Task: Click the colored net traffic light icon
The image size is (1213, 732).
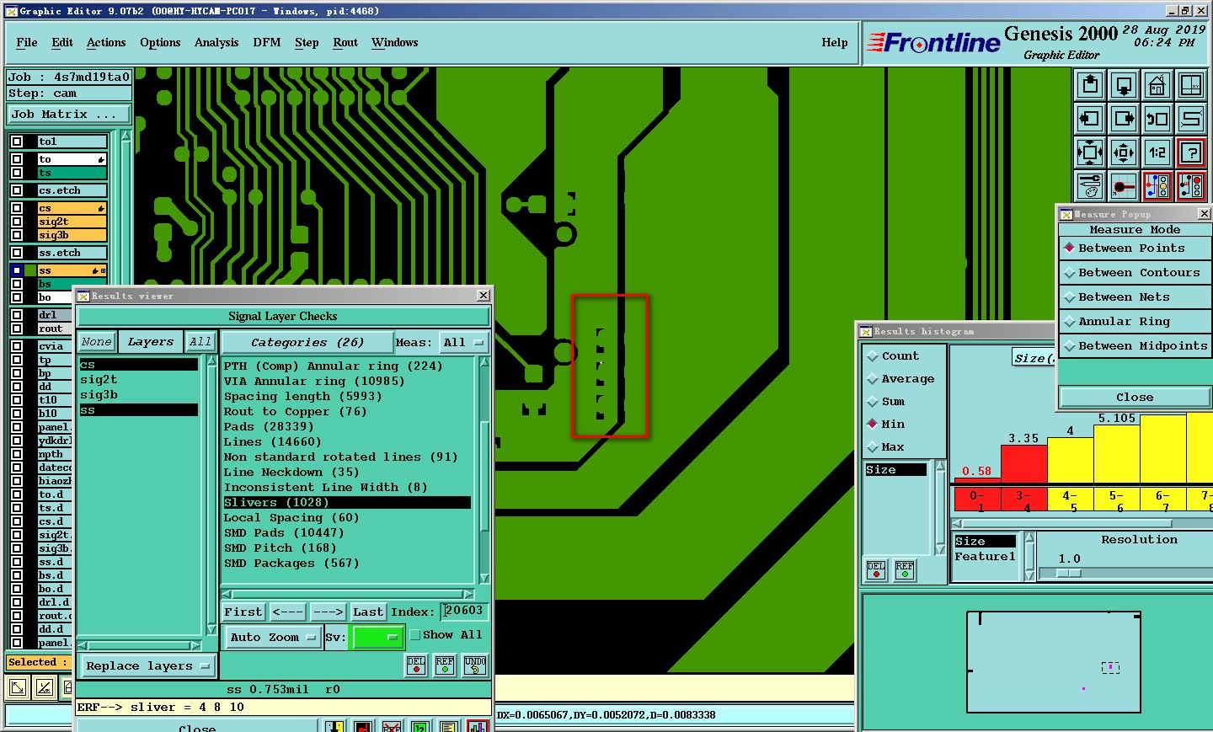Action: pyautogui.click(x=1157, y=186)
